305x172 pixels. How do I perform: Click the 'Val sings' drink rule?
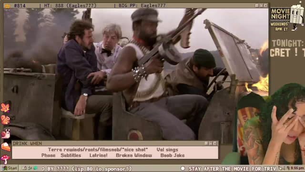[167, 150]
